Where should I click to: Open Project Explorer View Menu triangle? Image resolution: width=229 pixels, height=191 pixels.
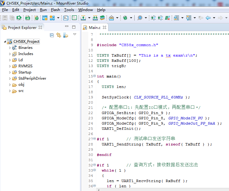75,34
